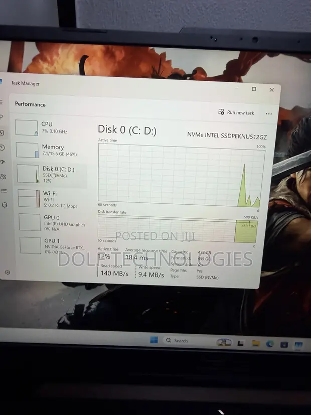The image size is (311, 415).
Task: Click Run new task button
Action: pos(236,112)
